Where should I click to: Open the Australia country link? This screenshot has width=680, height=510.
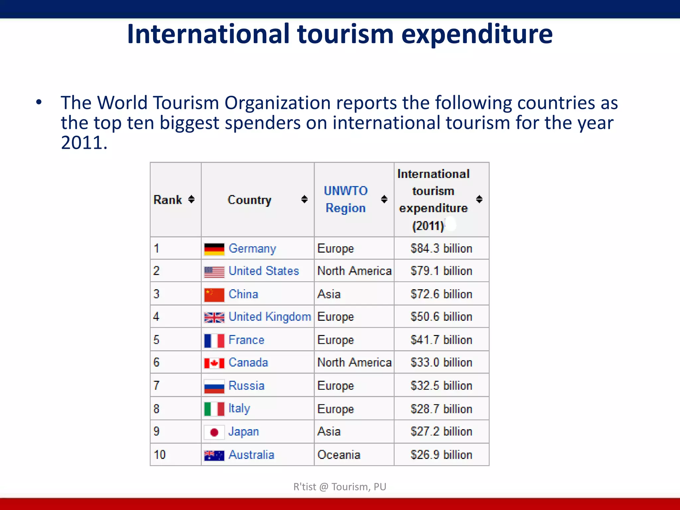(251, 455)
